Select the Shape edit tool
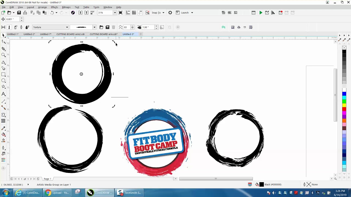This screenshot has width=351, height=197. tap(3, 42)
